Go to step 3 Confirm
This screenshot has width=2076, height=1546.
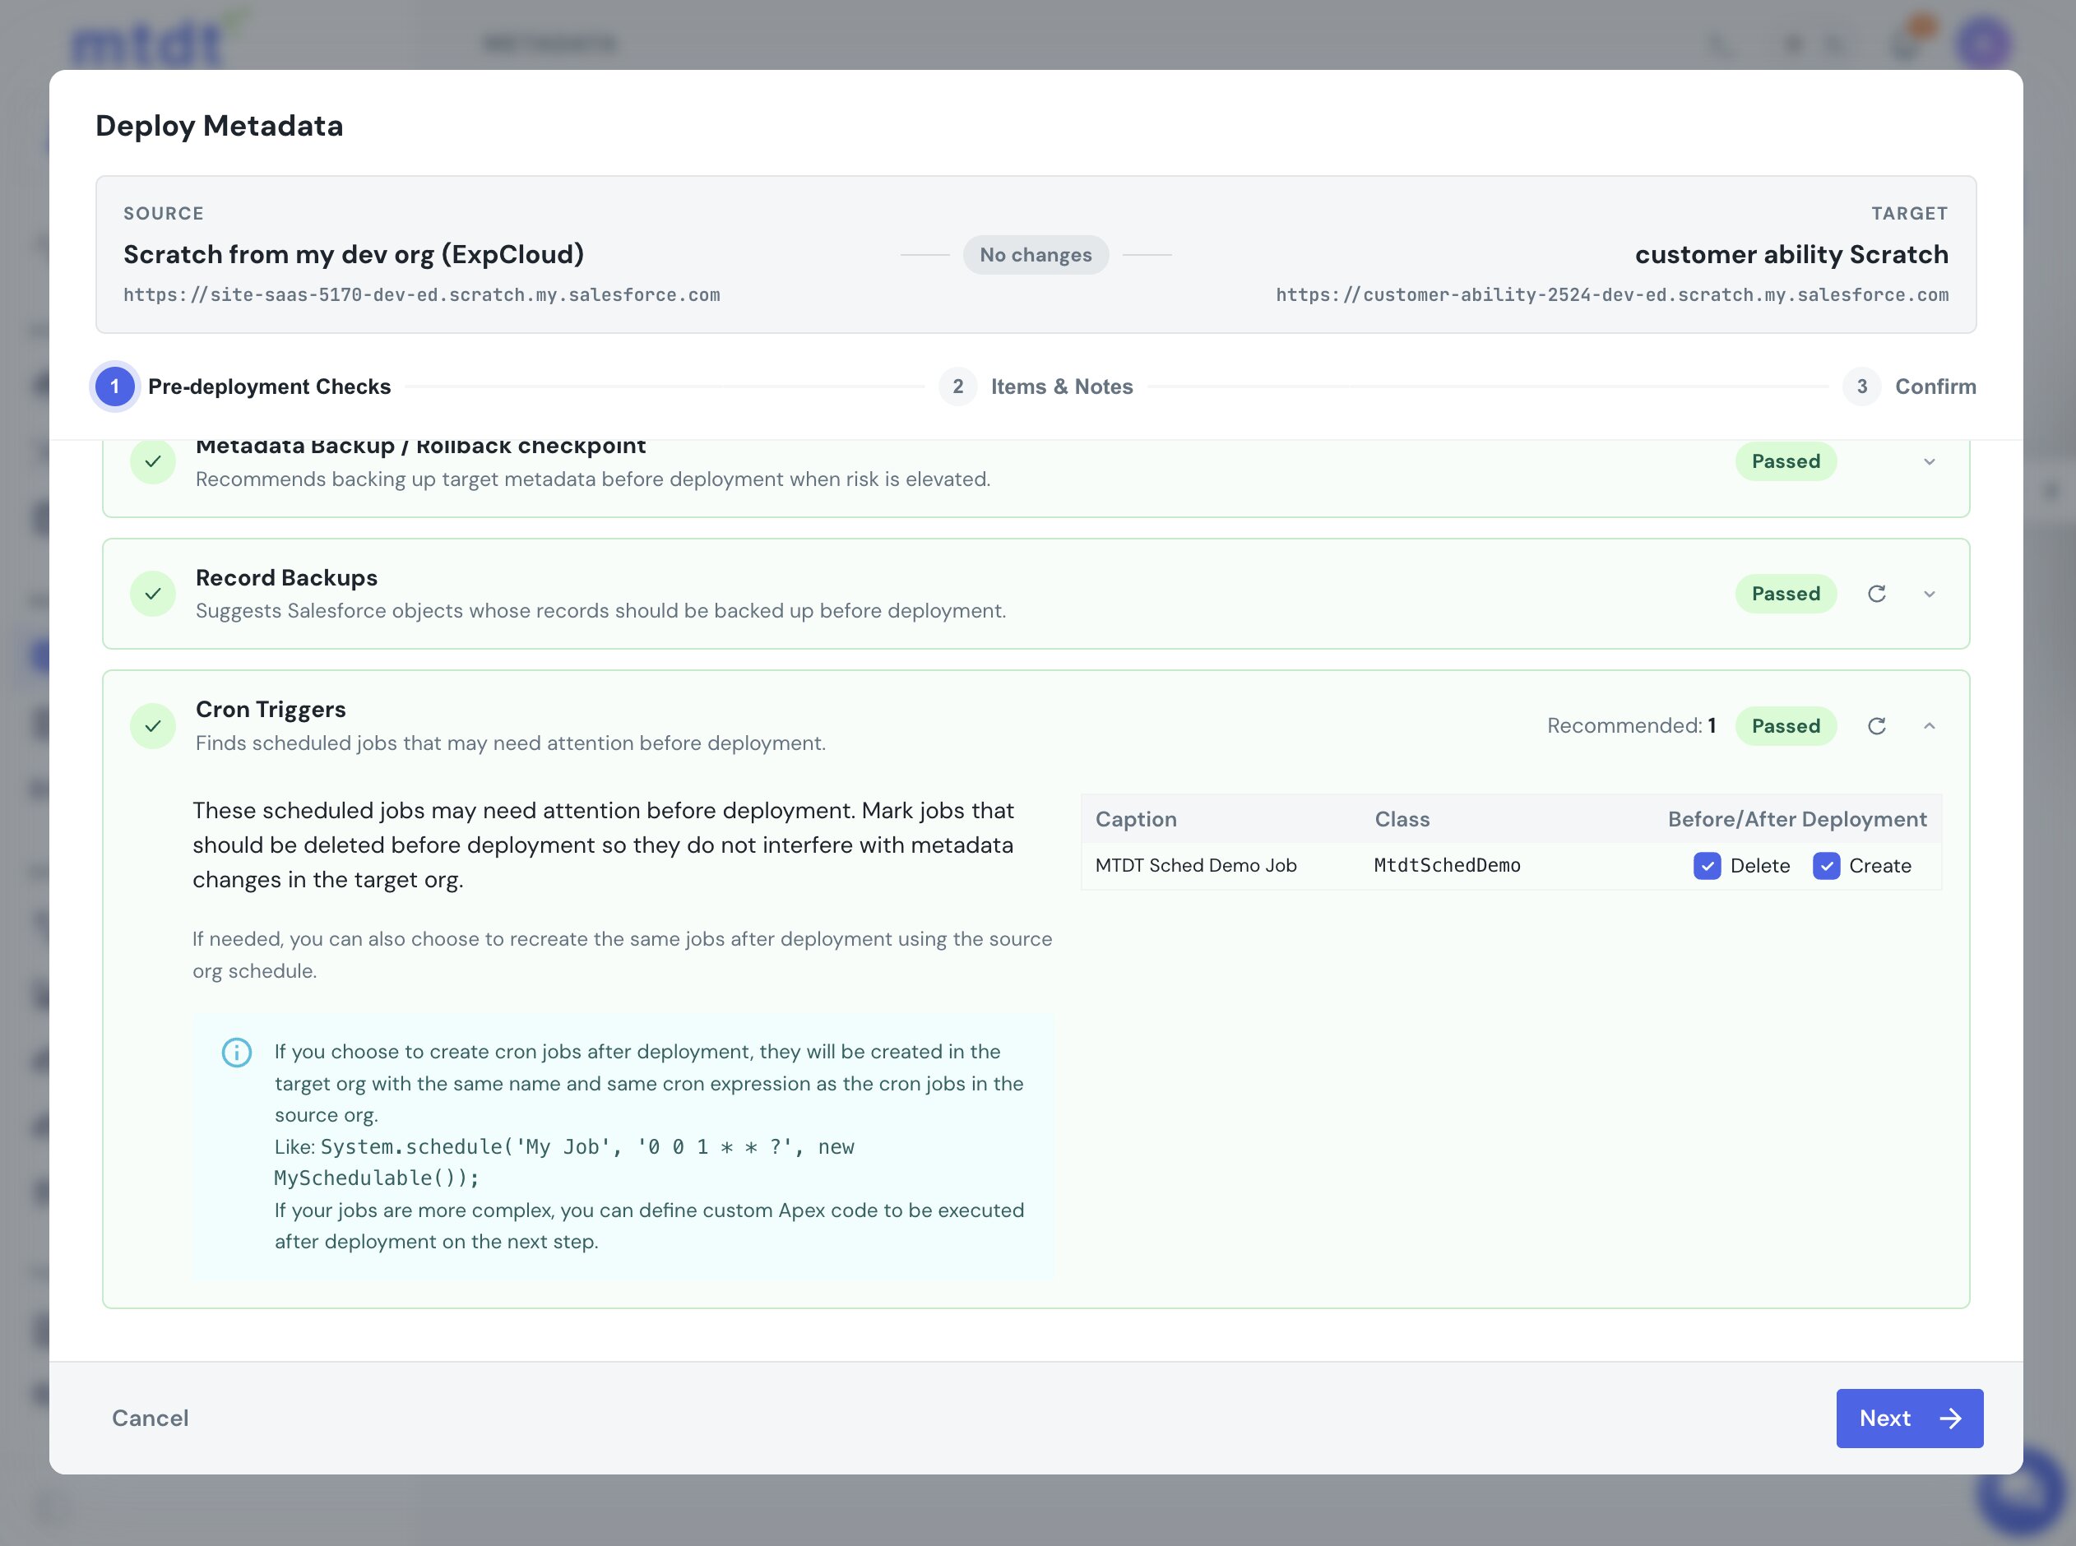point(1909,386)
